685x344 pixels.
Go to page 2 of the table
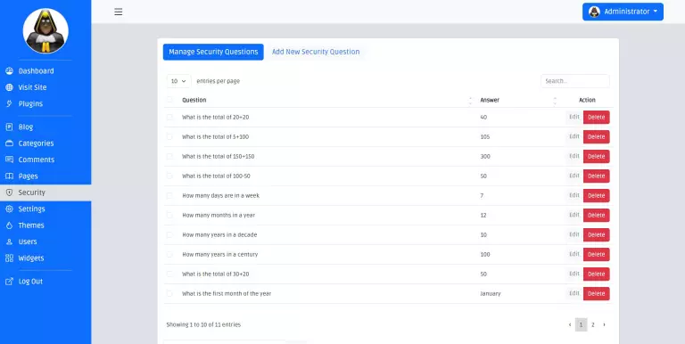593,324
